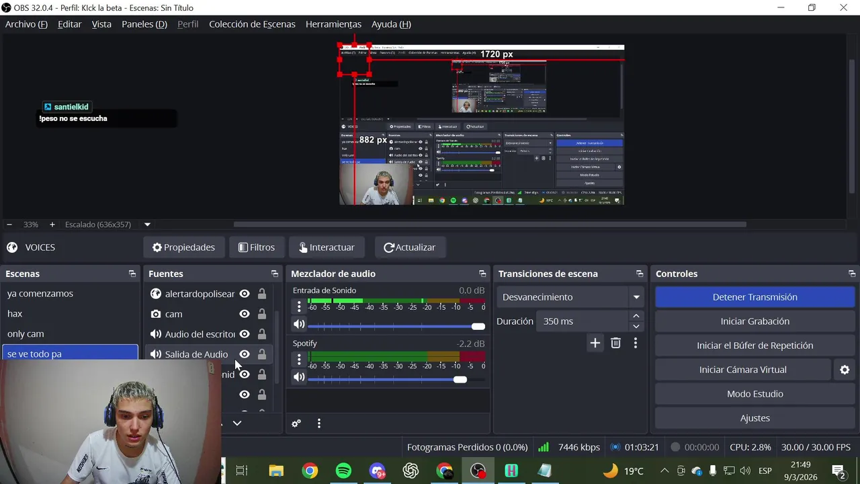This screenshot has height=484, width=860.
Task: Open transition properties three-dot menu
Action: 636,344
